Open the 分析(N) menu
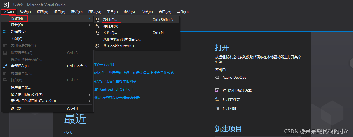Image resolution: width=353 pixels, height=137 pixels. (x=147, y=12)
